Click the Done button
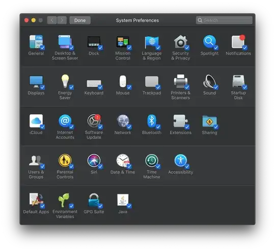Screen dimensions: 275x251 (80, 20)
